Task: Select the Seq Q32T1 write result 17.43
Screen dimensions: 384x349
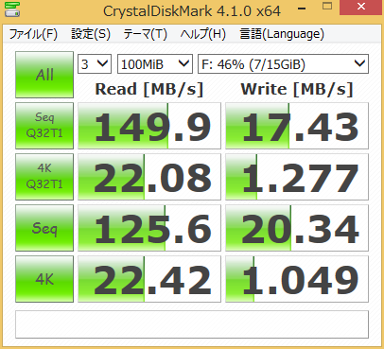Action: coord(297,126)
